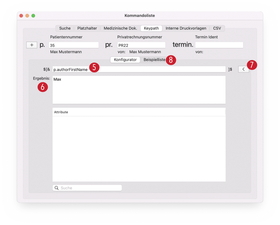
Task: Minimize the Kommandoliste window
Action: coord(27,16)
